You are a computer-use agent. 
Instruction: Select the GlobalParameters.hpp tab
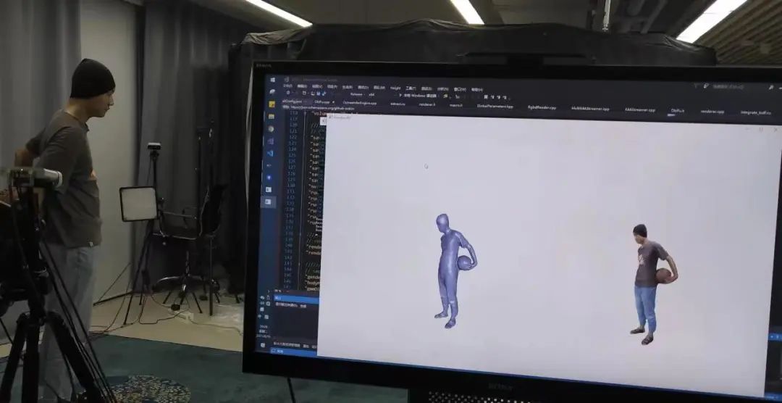[x=495, y=106]
